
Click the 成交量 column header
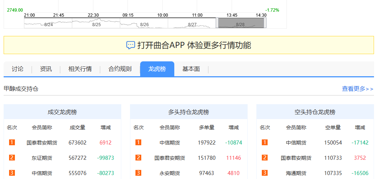(77, 127)
